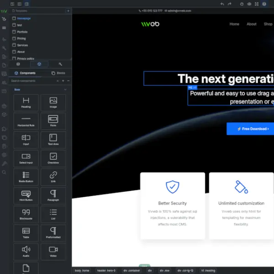Click the Free Download button
Viewport: 274px width, 274px height.
[x=250, y=129]
